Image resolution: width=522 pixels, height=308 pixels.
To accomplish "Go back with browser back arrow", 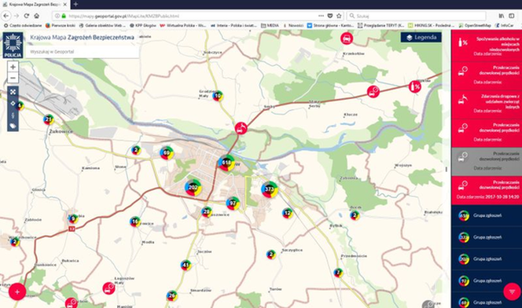I will click(x=6, y=16).
